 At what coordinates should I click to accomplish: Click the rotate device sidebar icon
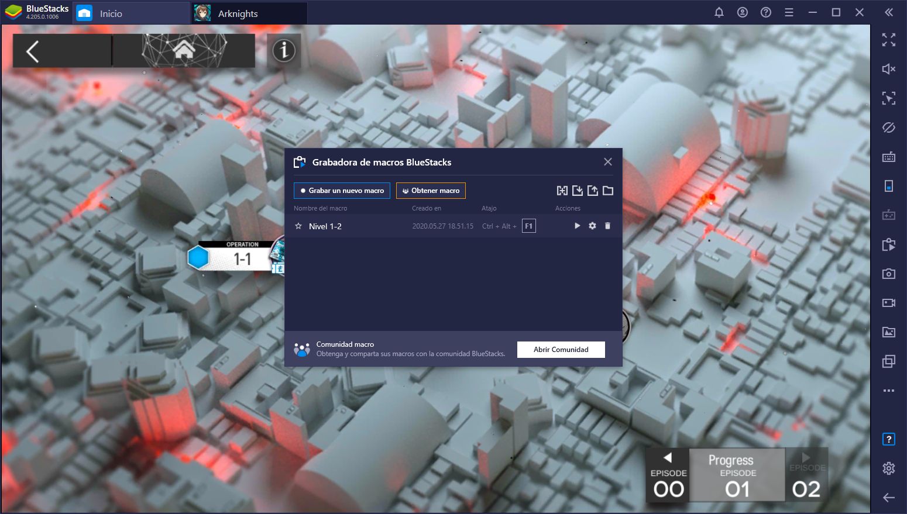click(889, 186)
